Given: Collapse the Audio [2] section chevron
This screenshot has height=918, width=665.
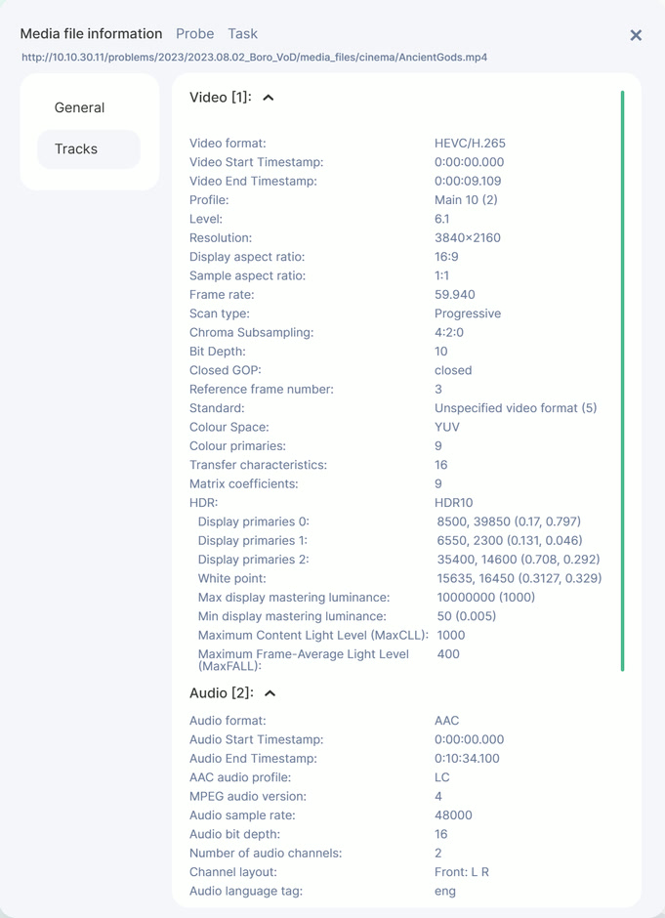Looking at the screenshot, I should pos(270,693).
